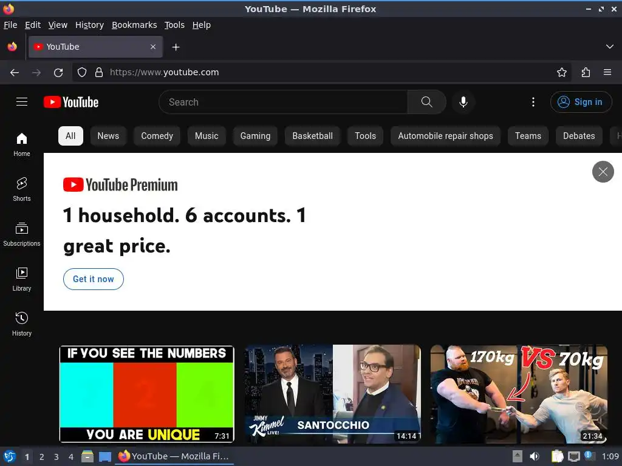Select the Teams filter chip
The image size is (622, 466).
pos(528,136)
